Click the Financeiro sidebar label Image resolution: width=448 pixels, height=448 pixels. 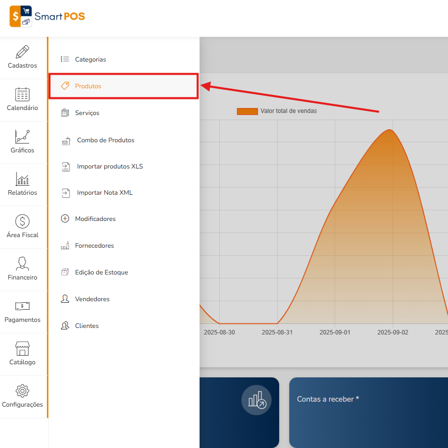[22, 277]
